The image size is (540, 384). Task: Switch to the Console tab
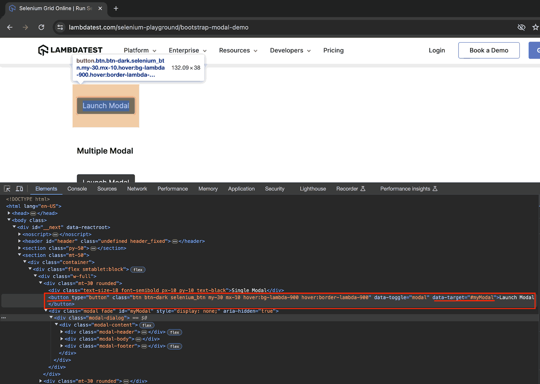tap(77, 189)
